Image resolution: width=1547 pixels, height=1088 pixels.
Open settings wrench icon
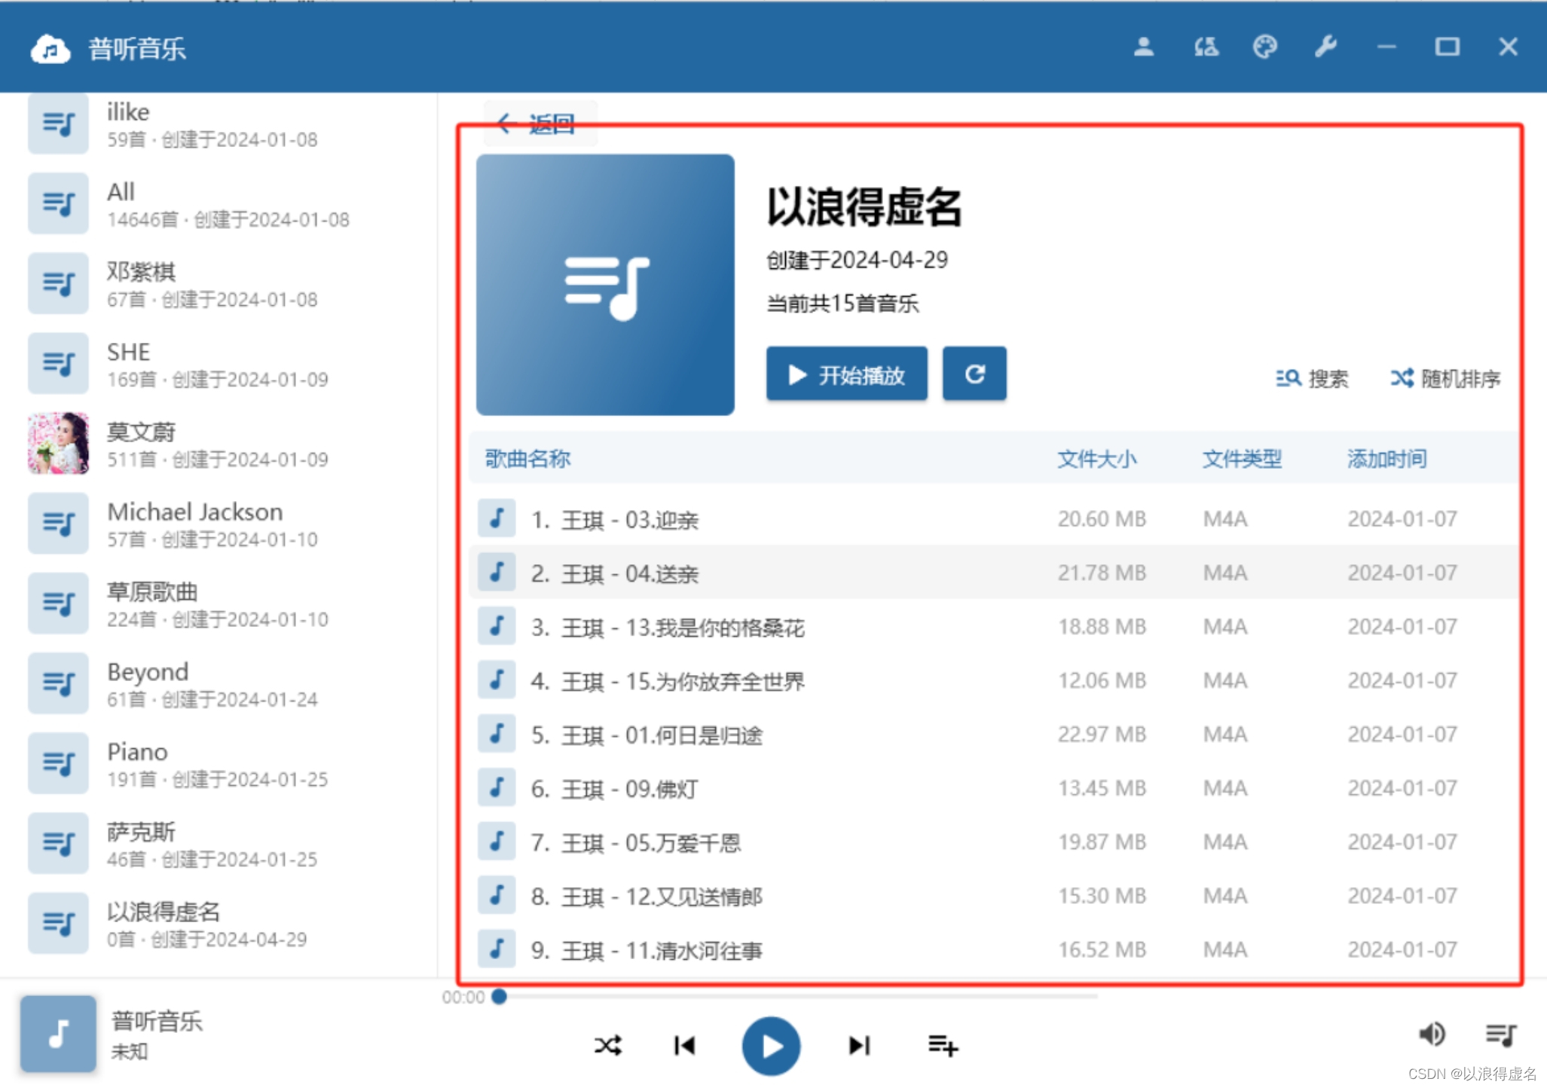pyautogui.click(x=1325, y=47)
